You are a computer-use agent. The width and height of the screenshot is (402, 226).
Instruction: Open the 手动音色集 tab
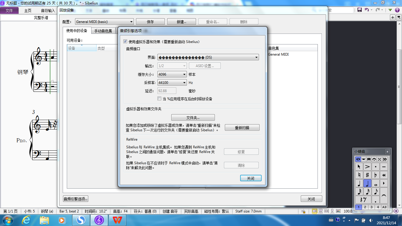[x=103, y=31]
